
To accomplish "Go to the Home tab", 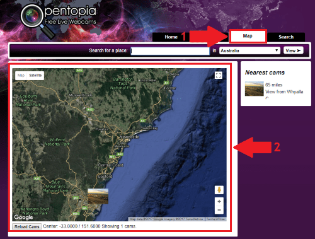I will (x=171, y=37).
